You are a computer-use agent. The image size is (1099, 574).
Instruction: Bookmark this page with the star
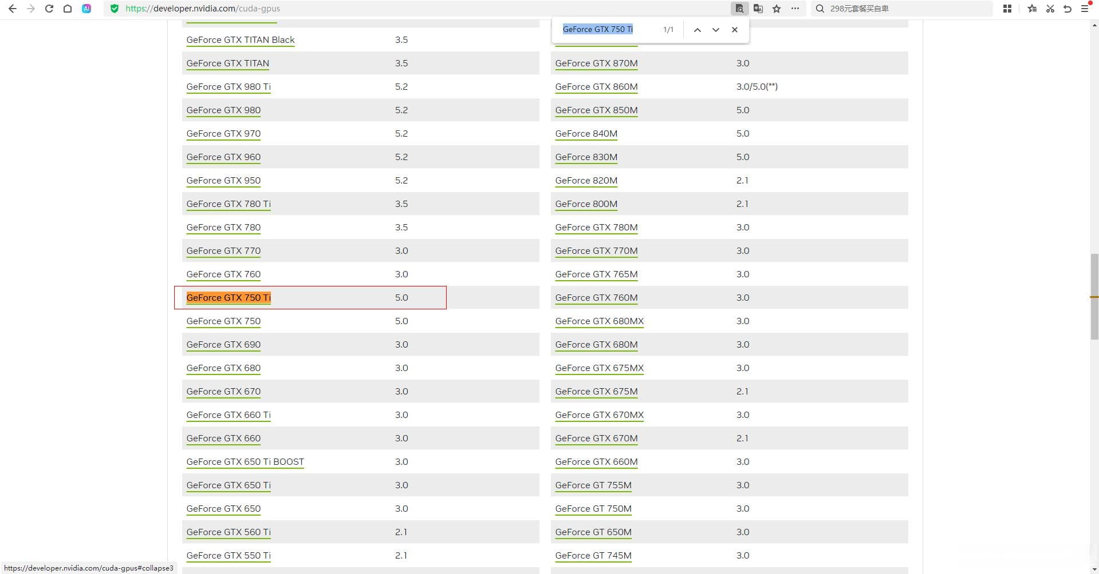coord(777,9)
